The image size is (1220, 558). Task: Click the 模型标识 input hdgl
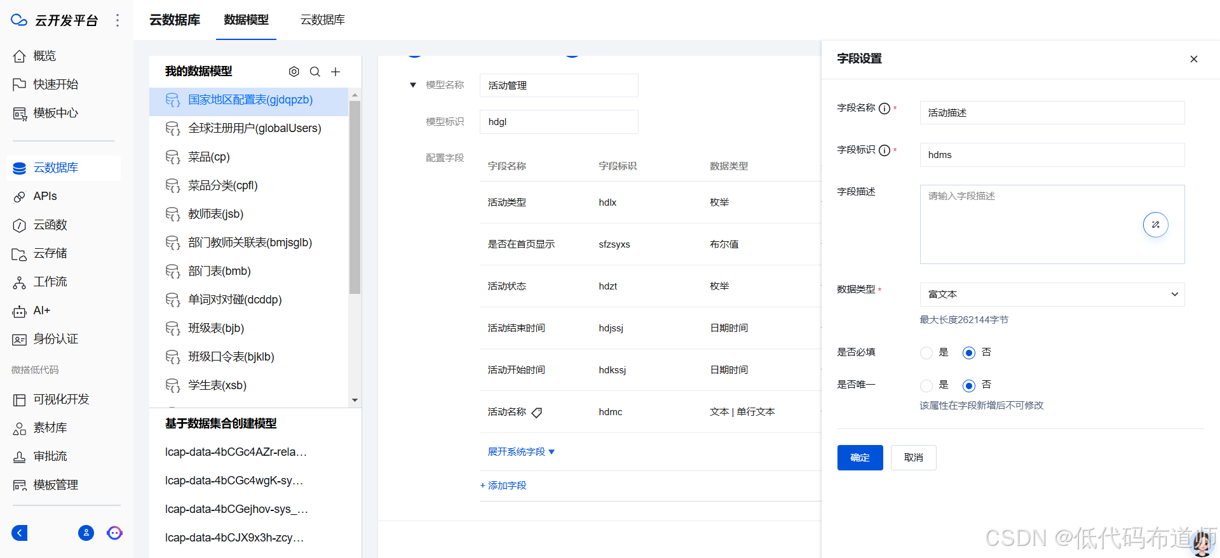point(559,122)
